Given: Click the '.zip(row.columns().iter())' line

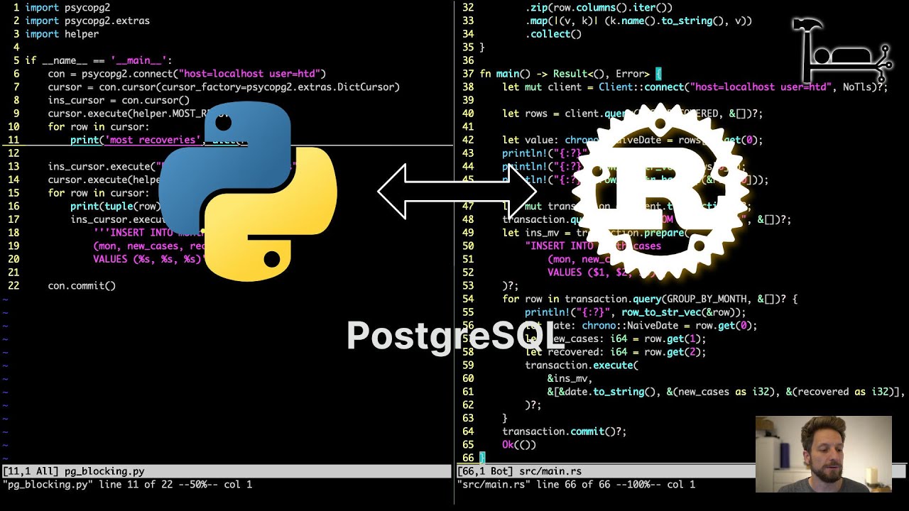Looking at the screenshot, I should point(599,8).
